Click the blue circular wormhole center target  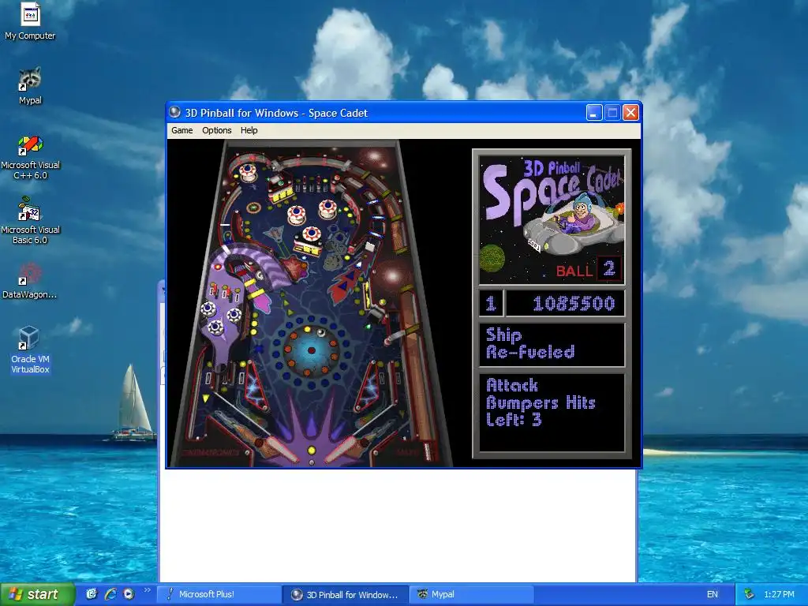pos(311,350)
